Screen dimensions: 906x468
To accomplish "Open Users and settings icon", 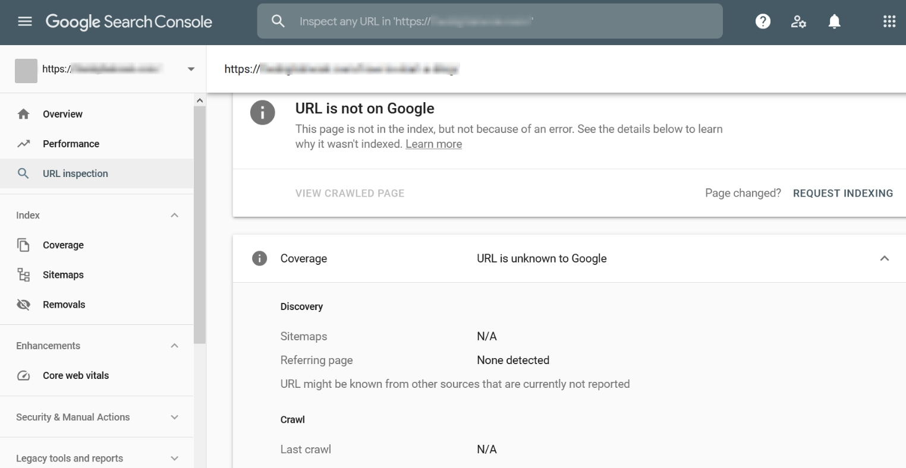I will coord(798,22).
